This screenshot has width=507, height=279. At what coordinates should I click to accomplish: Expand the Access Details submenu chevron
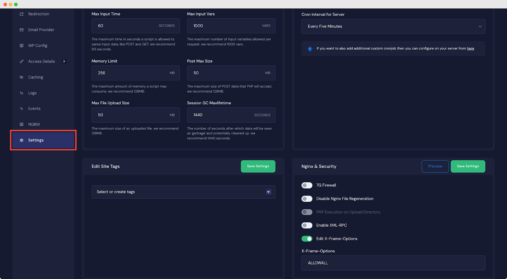(x=64, y=61)
